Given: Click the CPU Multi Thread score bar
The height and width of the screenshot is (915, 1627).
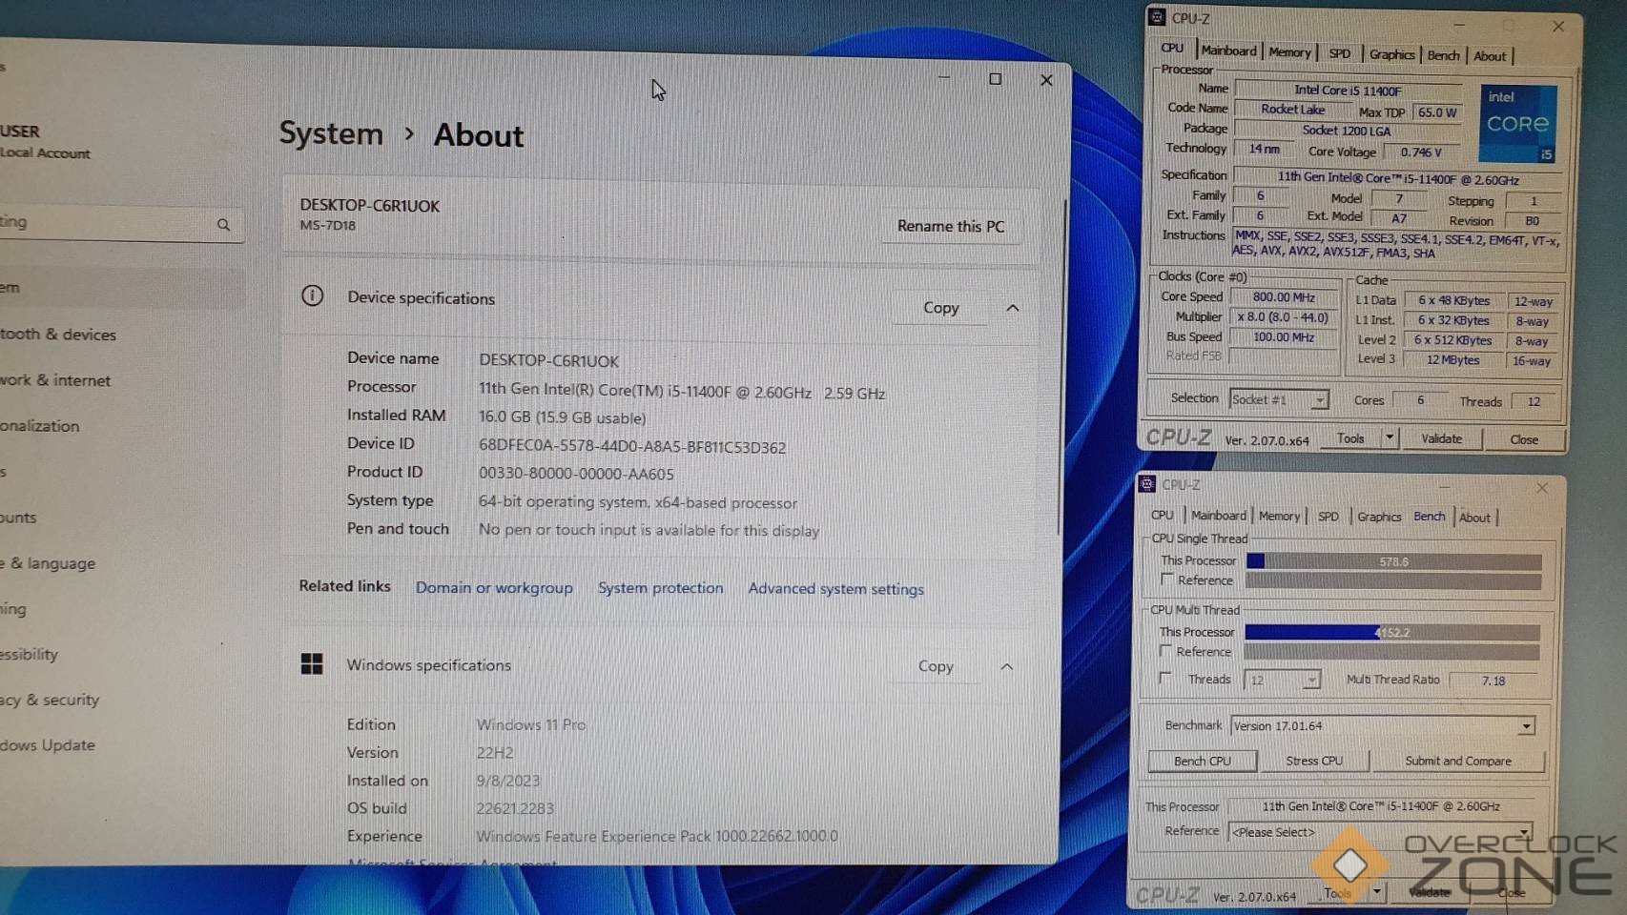Looking at the screenshot, I should [1391, 632].
